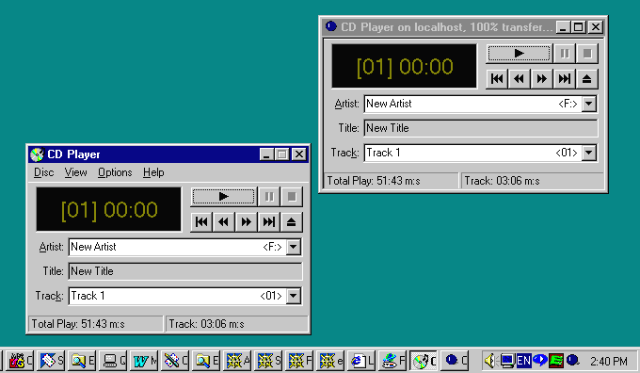This screenshot has width=640, height=373.
Task: Go to previous track in local CD Player
Action: click(201, 222)
